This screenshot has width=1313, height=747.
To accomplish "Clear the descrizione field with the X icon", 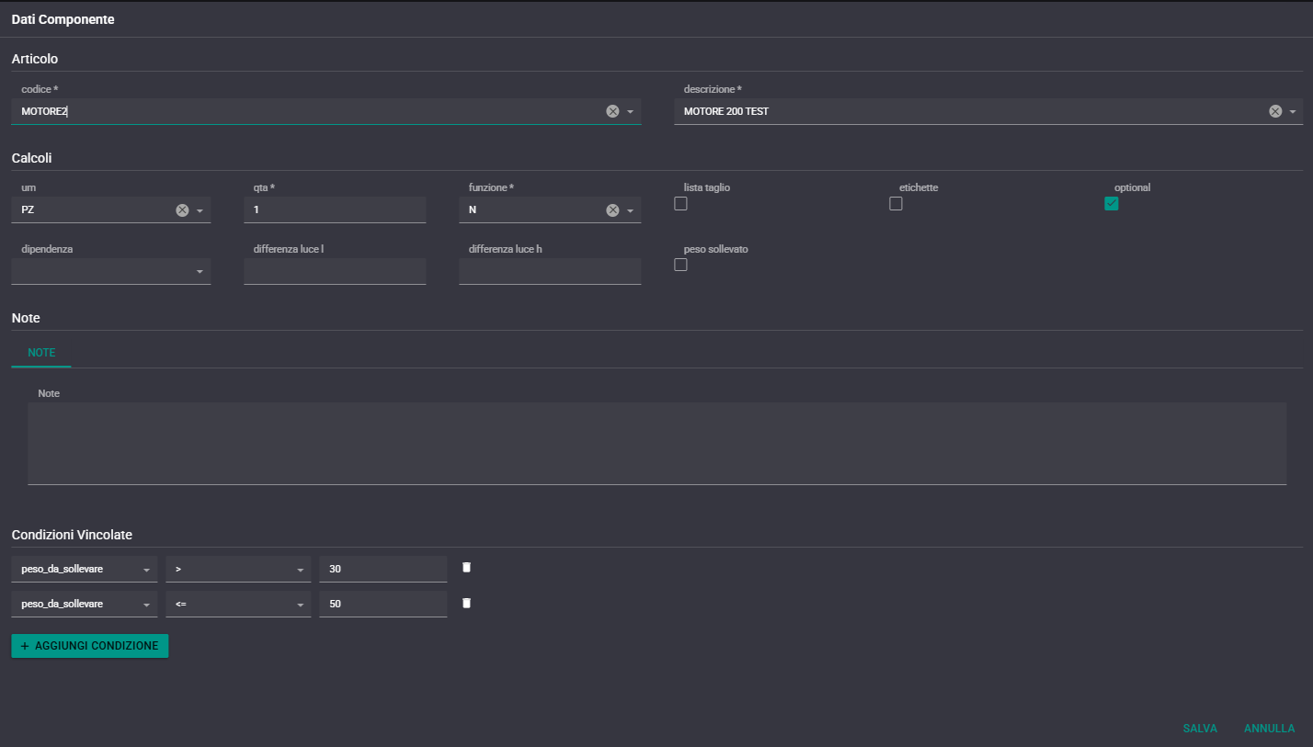I will [1275, 111].
